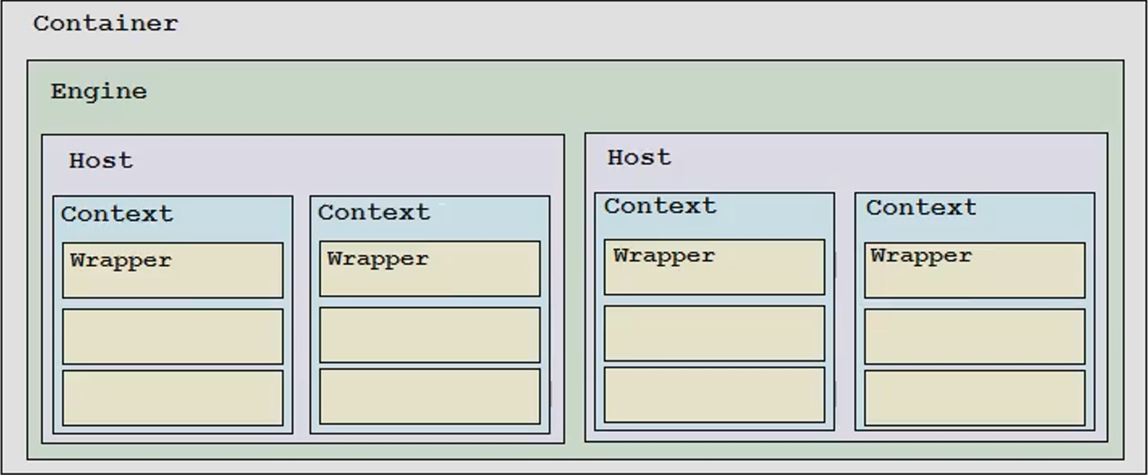The width and height of the screenshot is (1148, 475).
Task: Click the left Host label
Action: pos(101,160)
